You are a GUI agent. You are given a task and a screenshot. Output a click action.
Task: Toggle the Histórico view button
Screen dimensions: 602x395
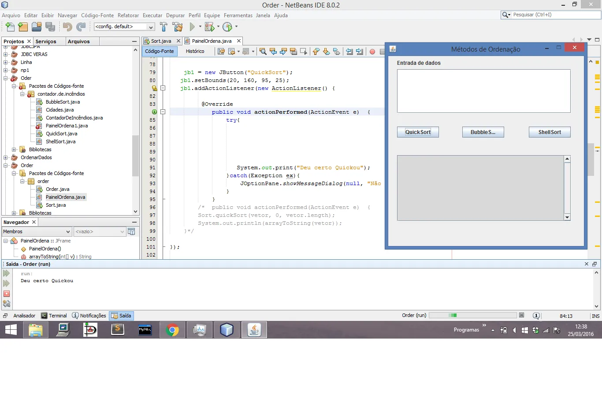pyautogui.click(x=195, y=51)
